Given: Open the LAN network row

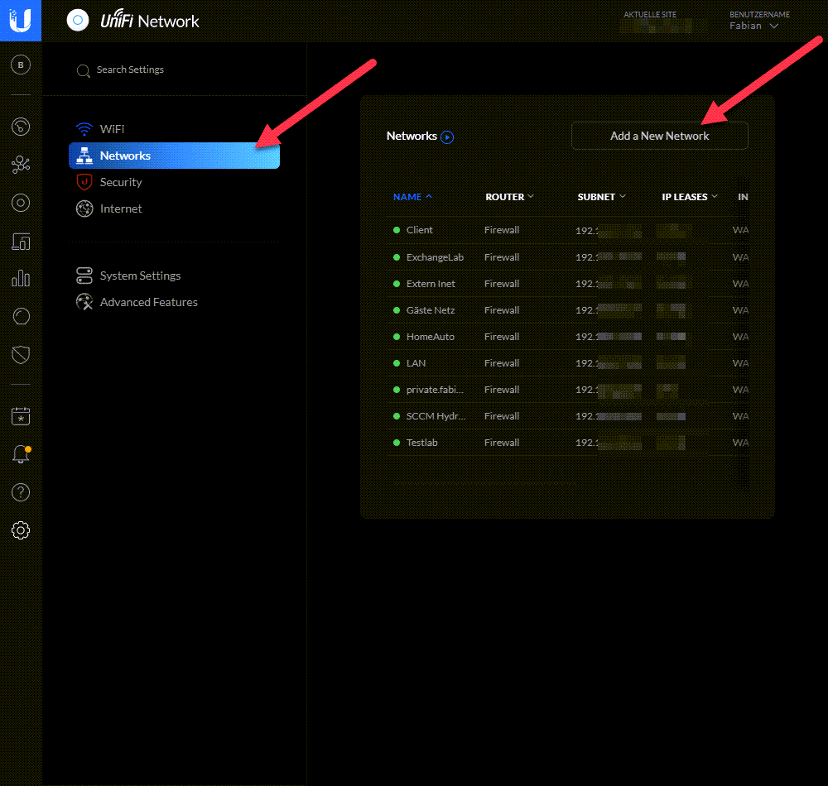Looking at the screenshot, I should pos(568,363).
